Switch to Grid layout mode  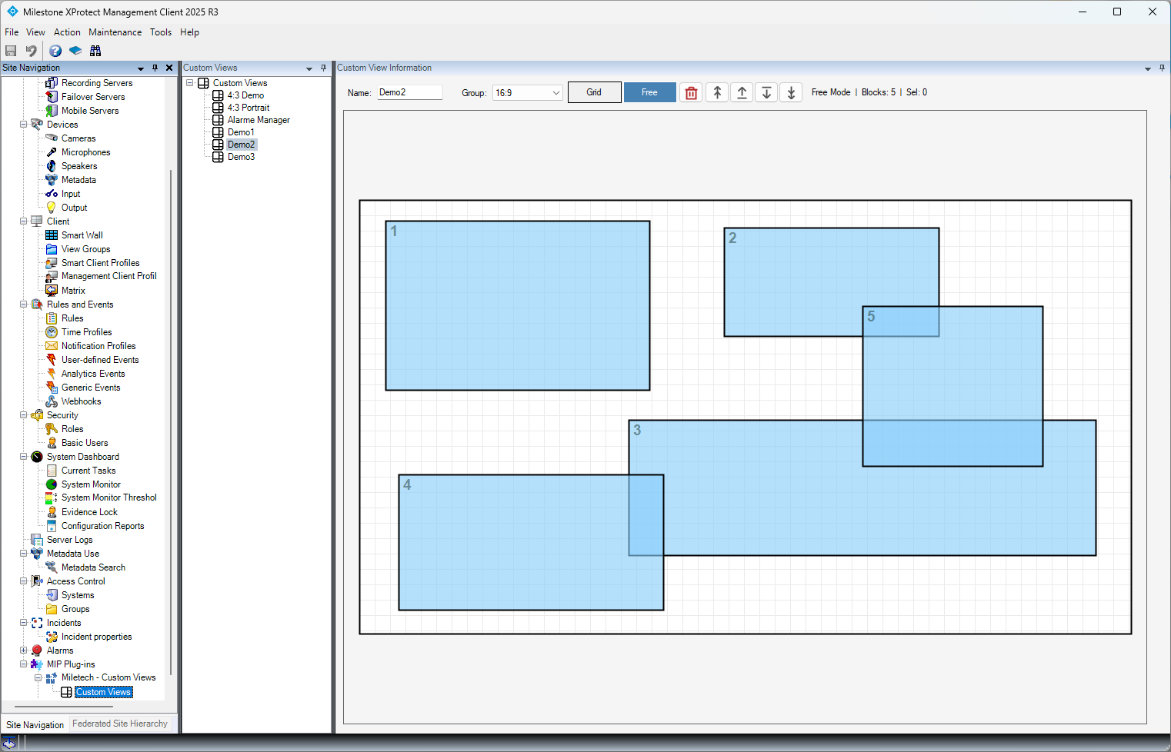pyautogui.click(x=594, y=92)
